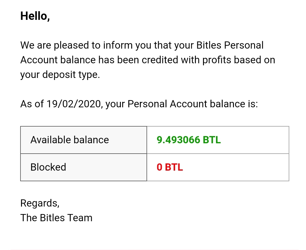Click "Bitles Personal" in the opening paragraph
306x250 pixels.
(230, 45)
